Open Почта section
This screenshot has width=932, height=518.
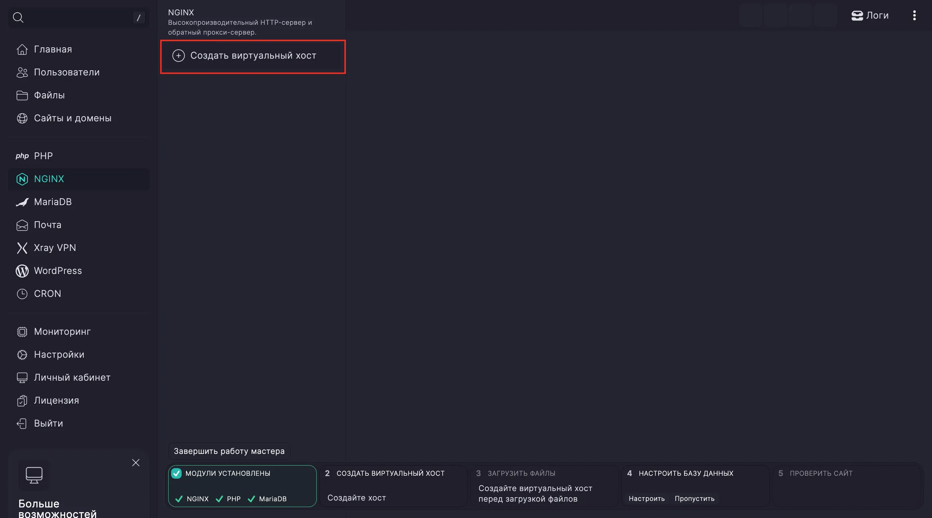coord(79,225)
